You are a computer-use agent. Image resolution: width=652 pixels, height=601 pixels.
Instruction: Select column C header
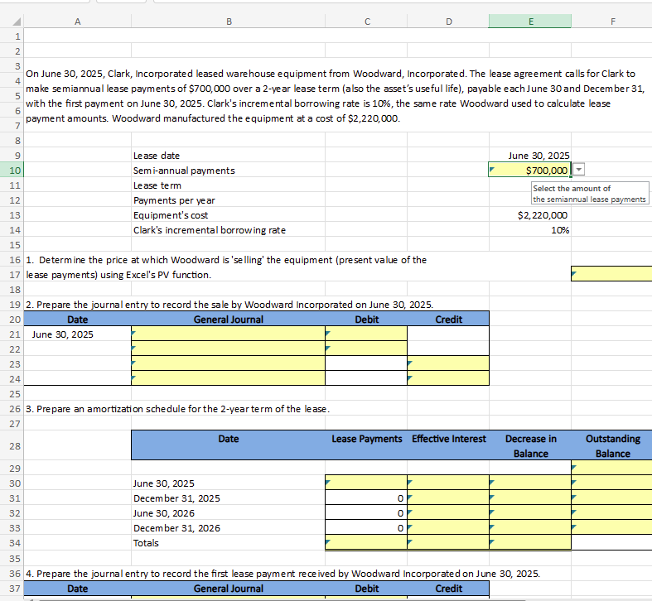(x=366, y=22)
